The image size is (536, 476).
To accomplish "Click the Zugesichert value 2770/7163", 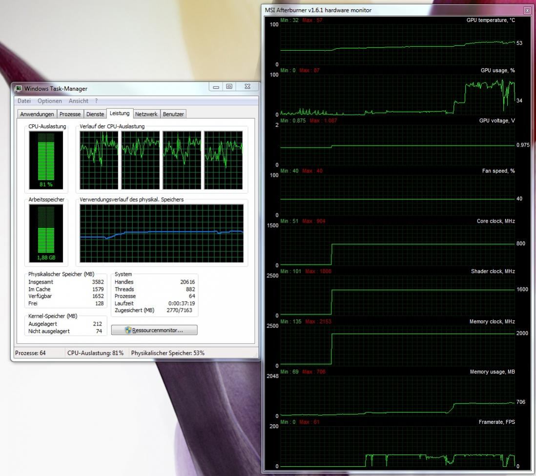I will [180, 310].
